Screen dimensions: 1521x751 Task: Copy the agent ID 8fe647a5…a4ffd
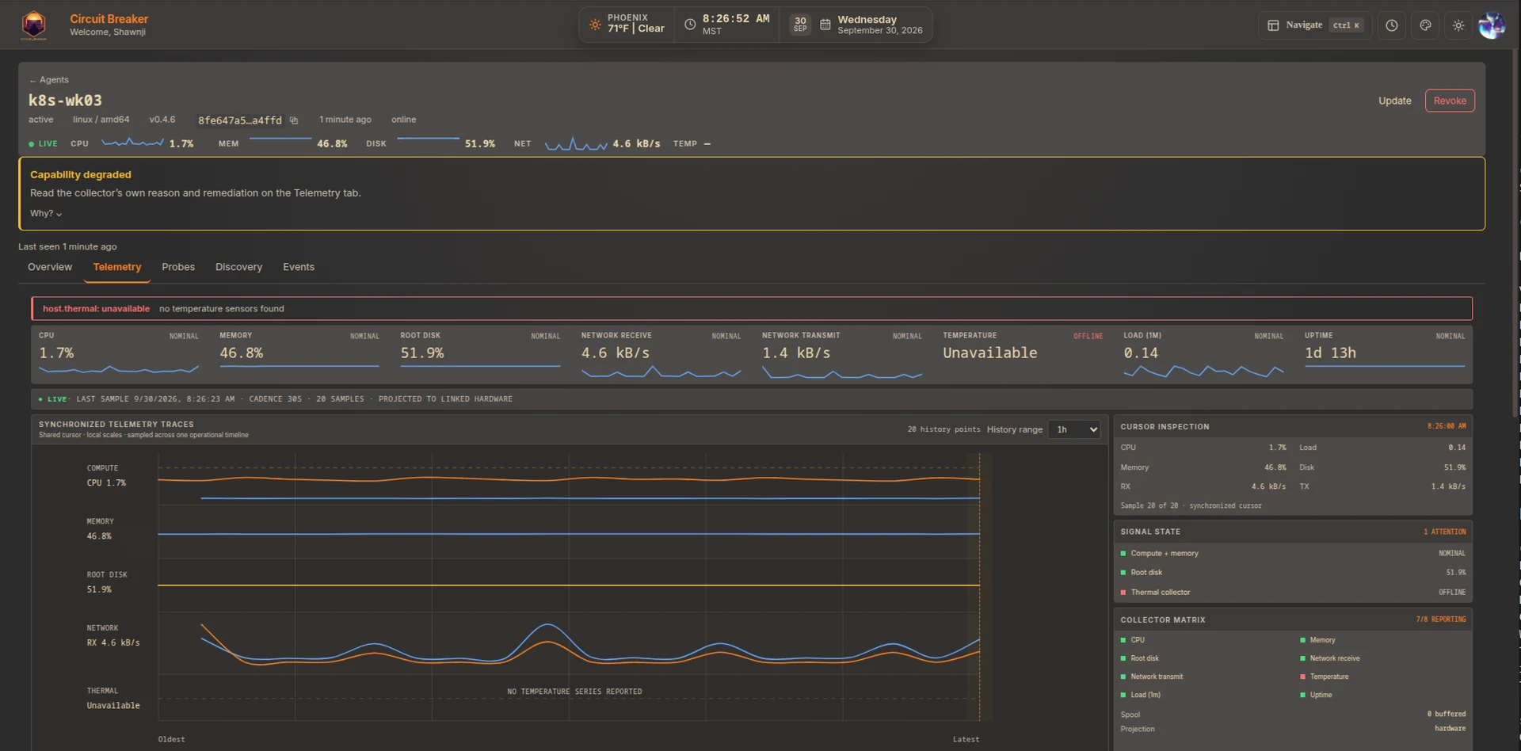[294, 120]
